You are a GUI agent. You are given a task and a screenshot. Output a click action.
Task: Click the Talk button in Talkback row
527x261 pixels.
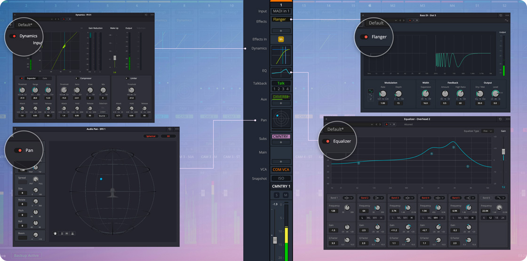(x=281, y=83)
